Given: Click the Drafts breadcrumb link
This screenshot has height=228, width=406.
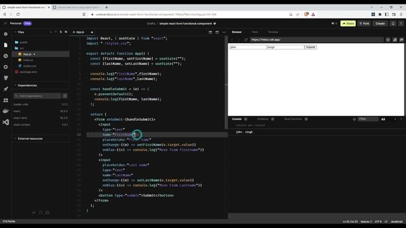Looking at the screenshot, I should pos(151,23).
